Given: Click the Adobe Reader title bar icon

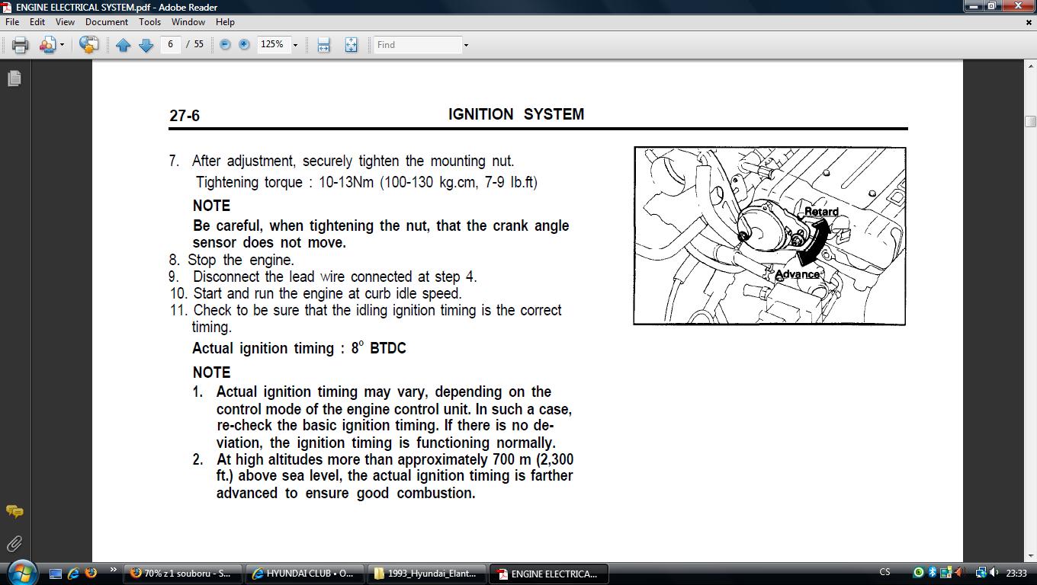Looking at the screenshot, I should pos(7,7).
